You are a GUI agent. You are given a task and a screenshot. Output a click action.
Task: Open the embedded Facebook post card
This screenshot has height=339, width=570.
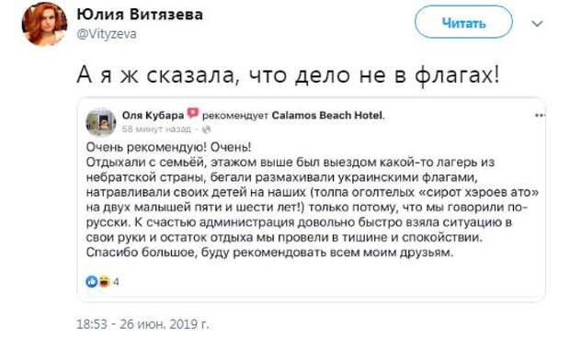pyautogui.click(x=311, y=199)
